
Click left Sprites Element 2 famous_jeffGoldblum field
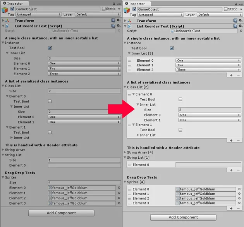[82, 198]
